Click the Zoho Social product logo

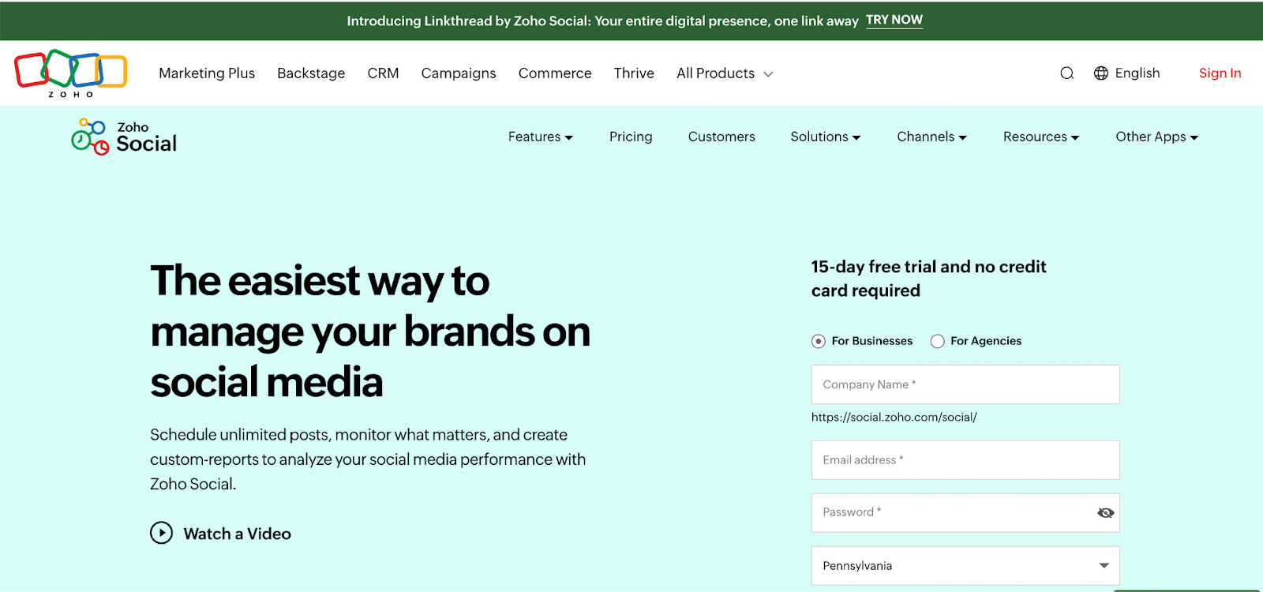pos(124,137)
